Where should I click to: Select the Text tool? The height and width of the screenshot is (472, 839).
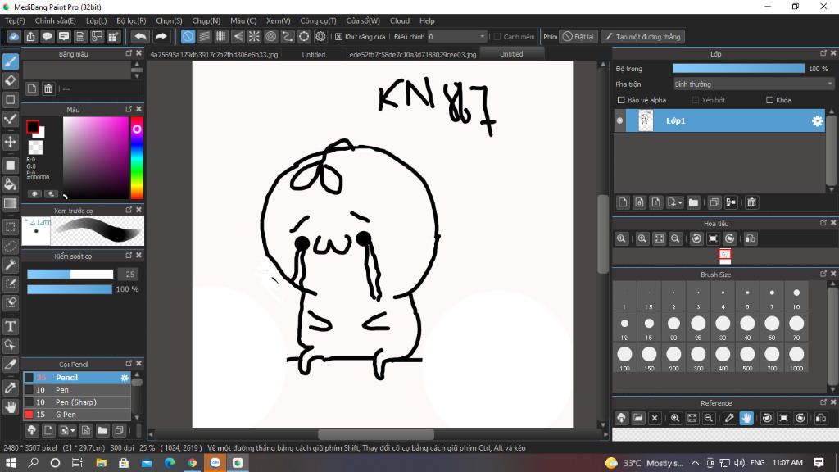pyautogui.click(x=10, y=326)
